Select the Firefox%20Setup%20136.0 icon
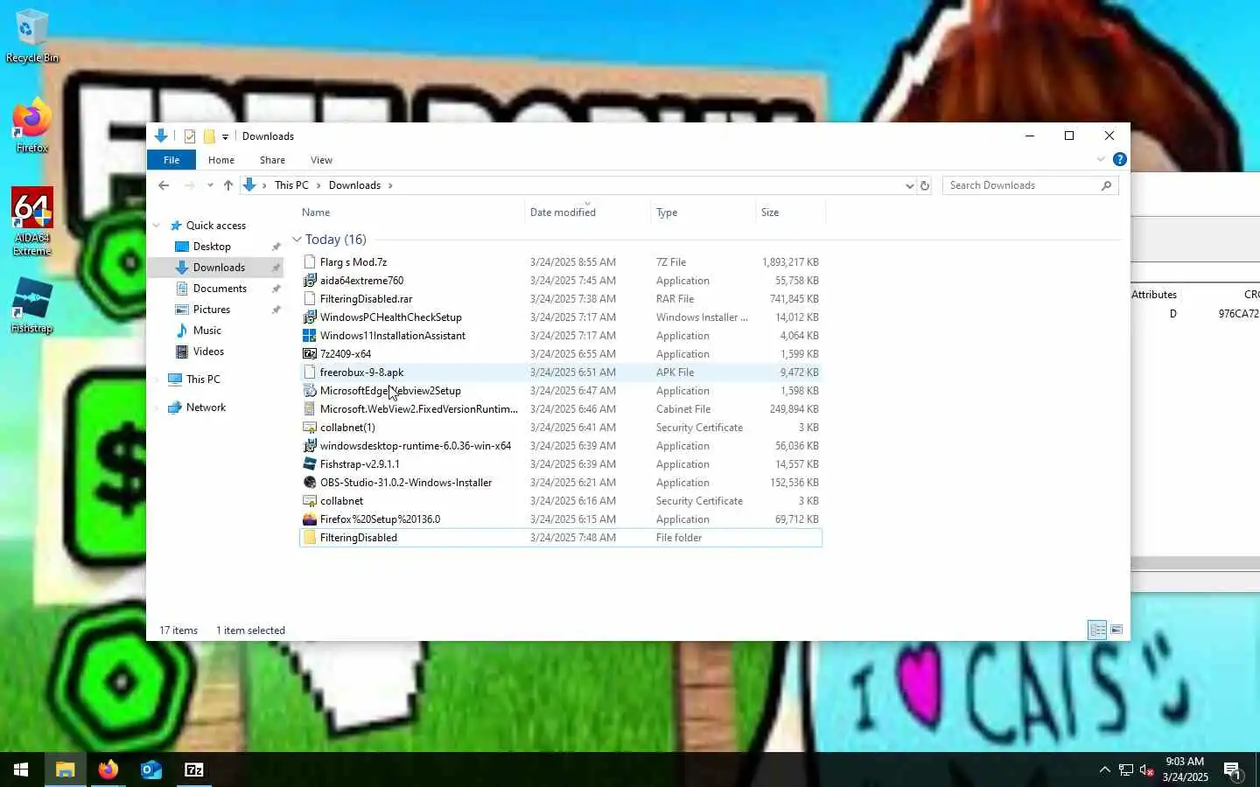Image resolution: width=1260 pixels, height=787 pixels. point(309,519)
